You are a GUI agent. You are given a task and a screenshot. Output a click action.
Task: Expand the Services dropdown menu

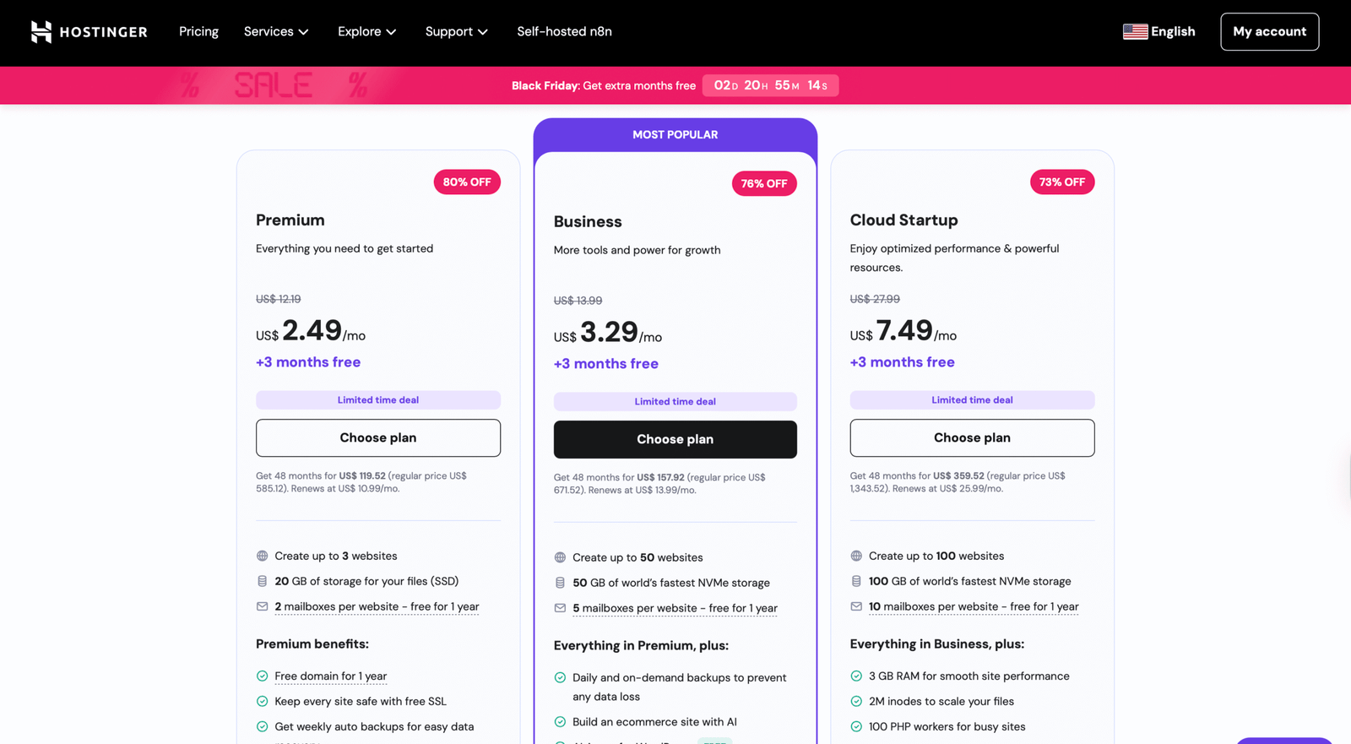(276, 32)
